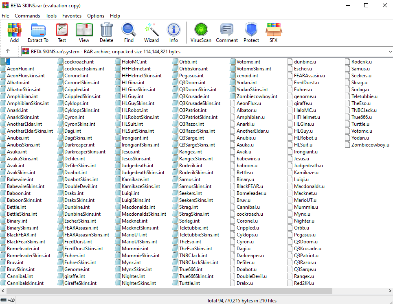Open the Options menu
393x304 pixels.
click(x=96, y=16)
